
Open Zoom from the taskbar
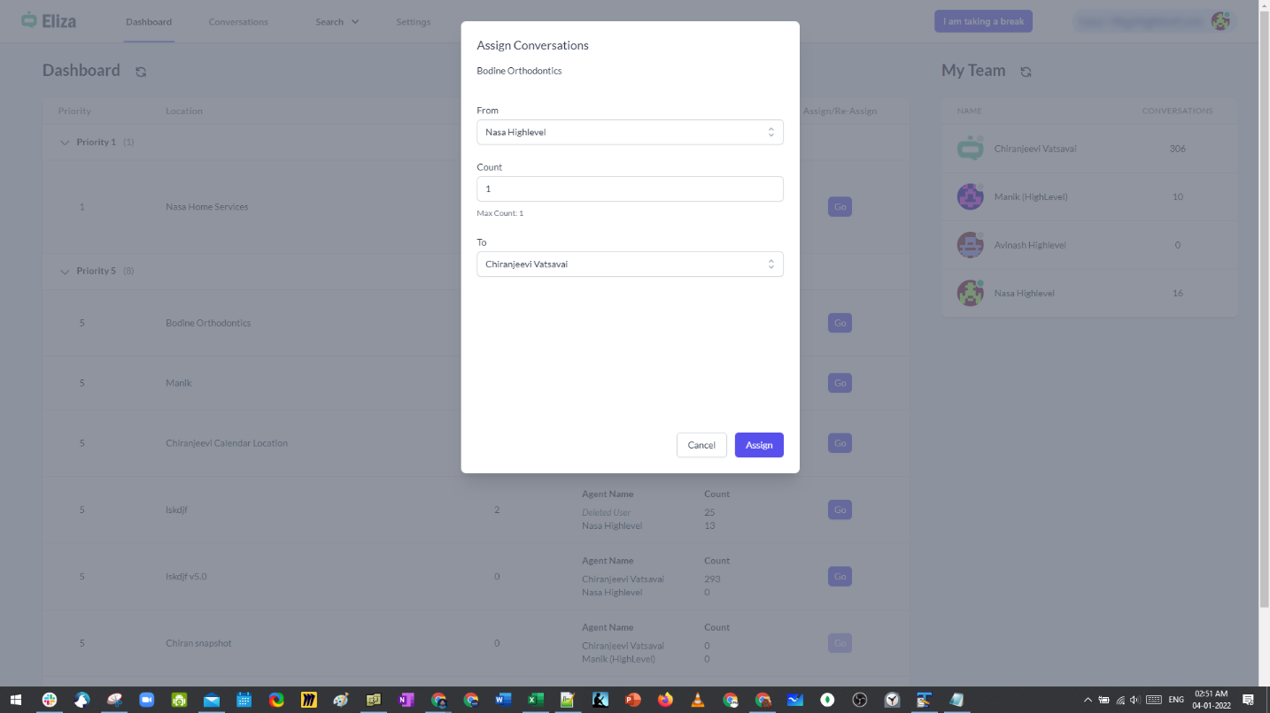[146, 700]
